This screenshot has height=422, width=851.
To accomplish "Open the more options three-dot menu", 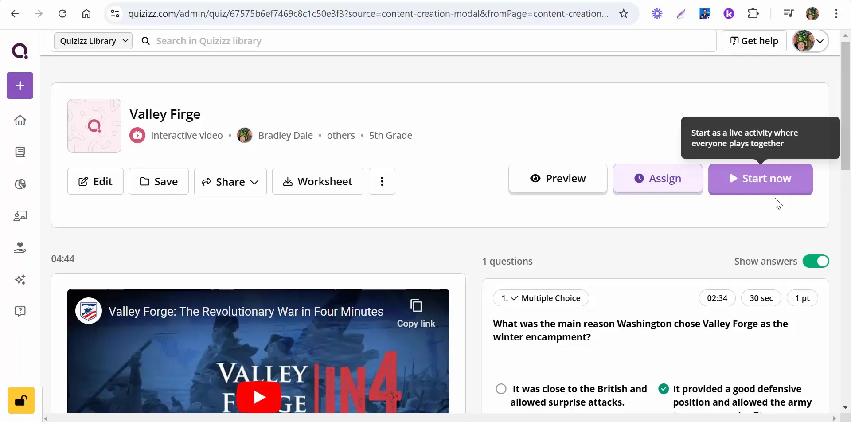I will tap(382, 181).
